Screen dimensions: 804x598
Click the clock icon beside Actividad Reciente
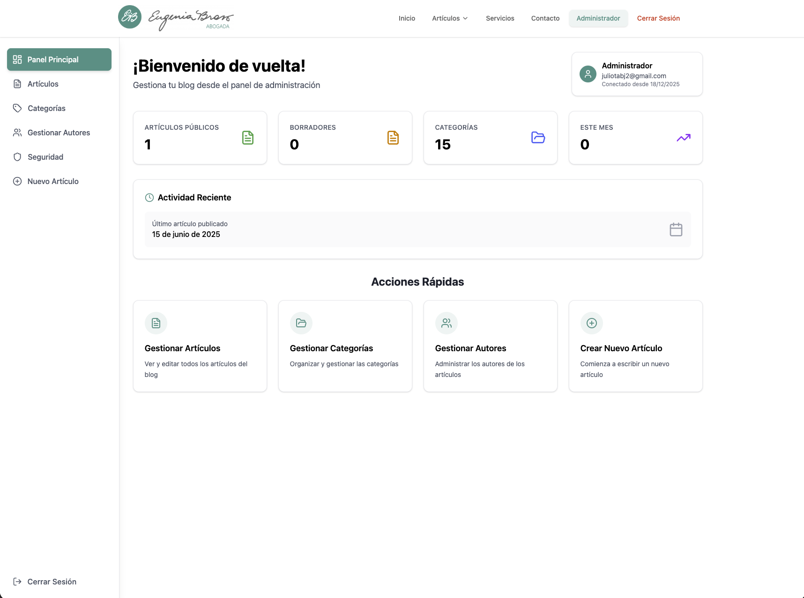click(149, 198)
